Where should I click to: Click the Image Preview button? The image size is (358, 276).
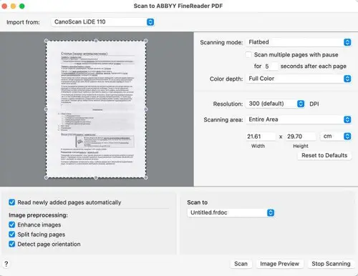point(279,264)
